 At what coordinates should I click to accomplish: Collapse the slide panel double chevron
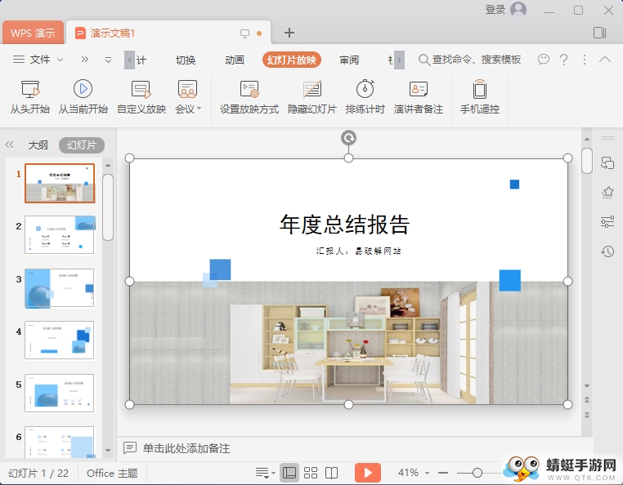[10, 145]
